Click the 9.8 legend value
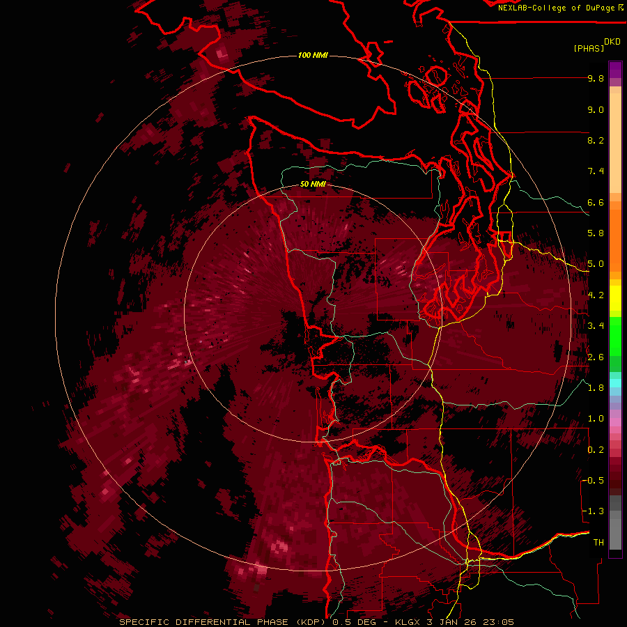 pos(596,79)
